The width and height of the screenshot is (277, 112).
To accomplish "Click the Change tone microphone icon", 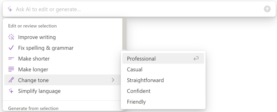I will point(11,80).
